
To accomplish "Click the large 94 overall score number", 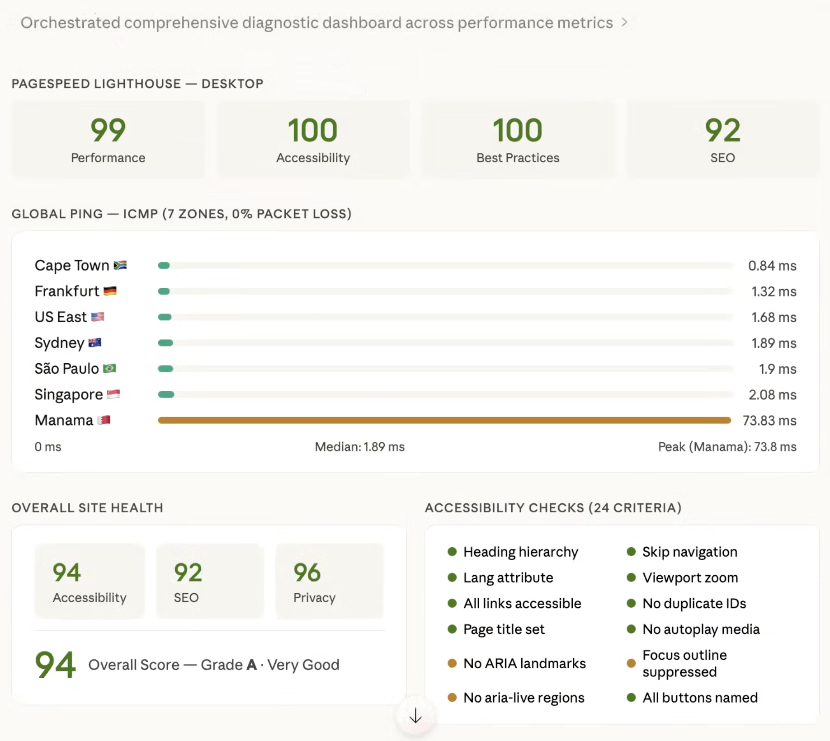I will click(55, 665).
